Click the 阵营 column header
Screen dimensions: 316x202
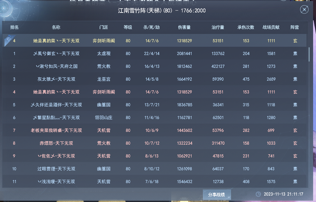point(295,27)
